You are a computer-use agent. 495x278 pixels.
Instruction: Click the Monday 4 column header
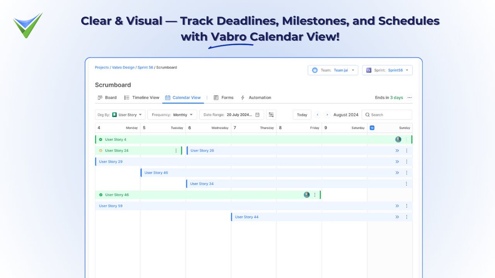pos(118,128)
